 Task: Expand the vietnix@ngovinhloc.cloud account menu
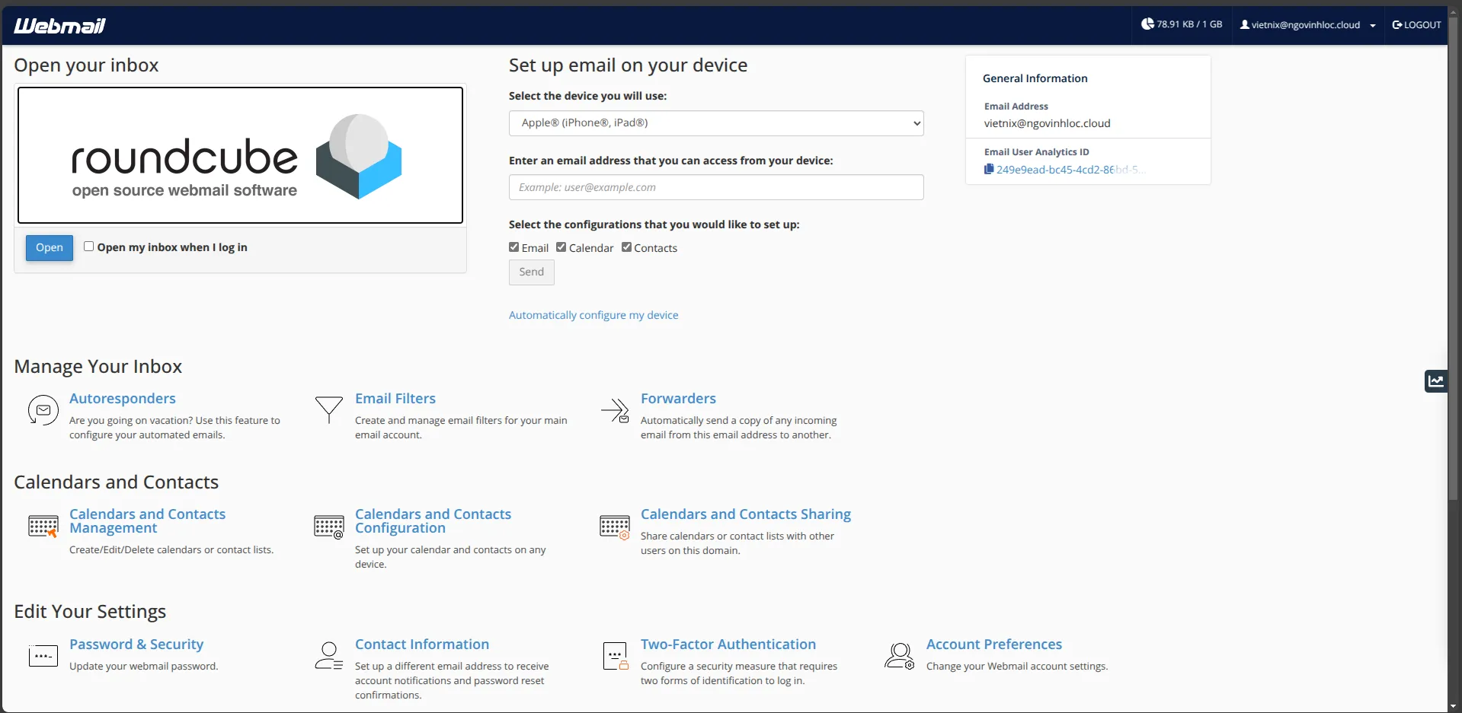coord(1307,25)
